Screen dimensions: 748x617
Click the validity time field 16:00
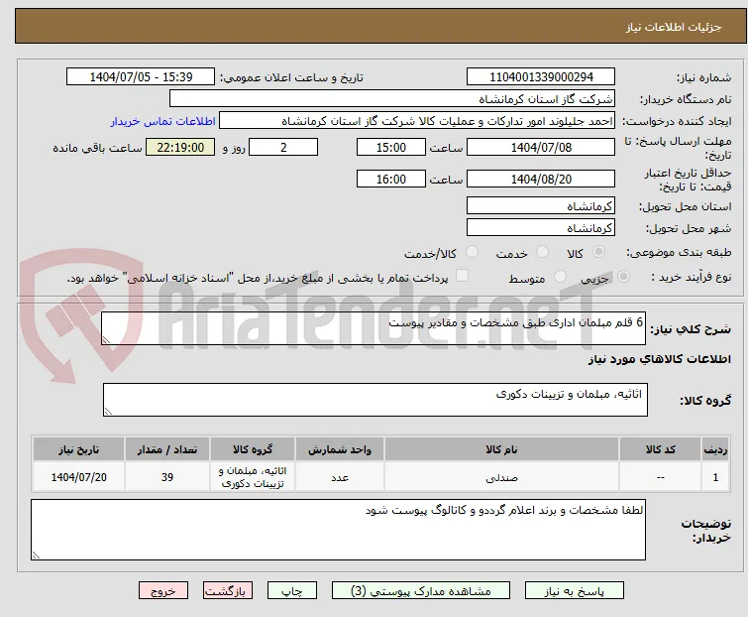click(x=390, y=180)
